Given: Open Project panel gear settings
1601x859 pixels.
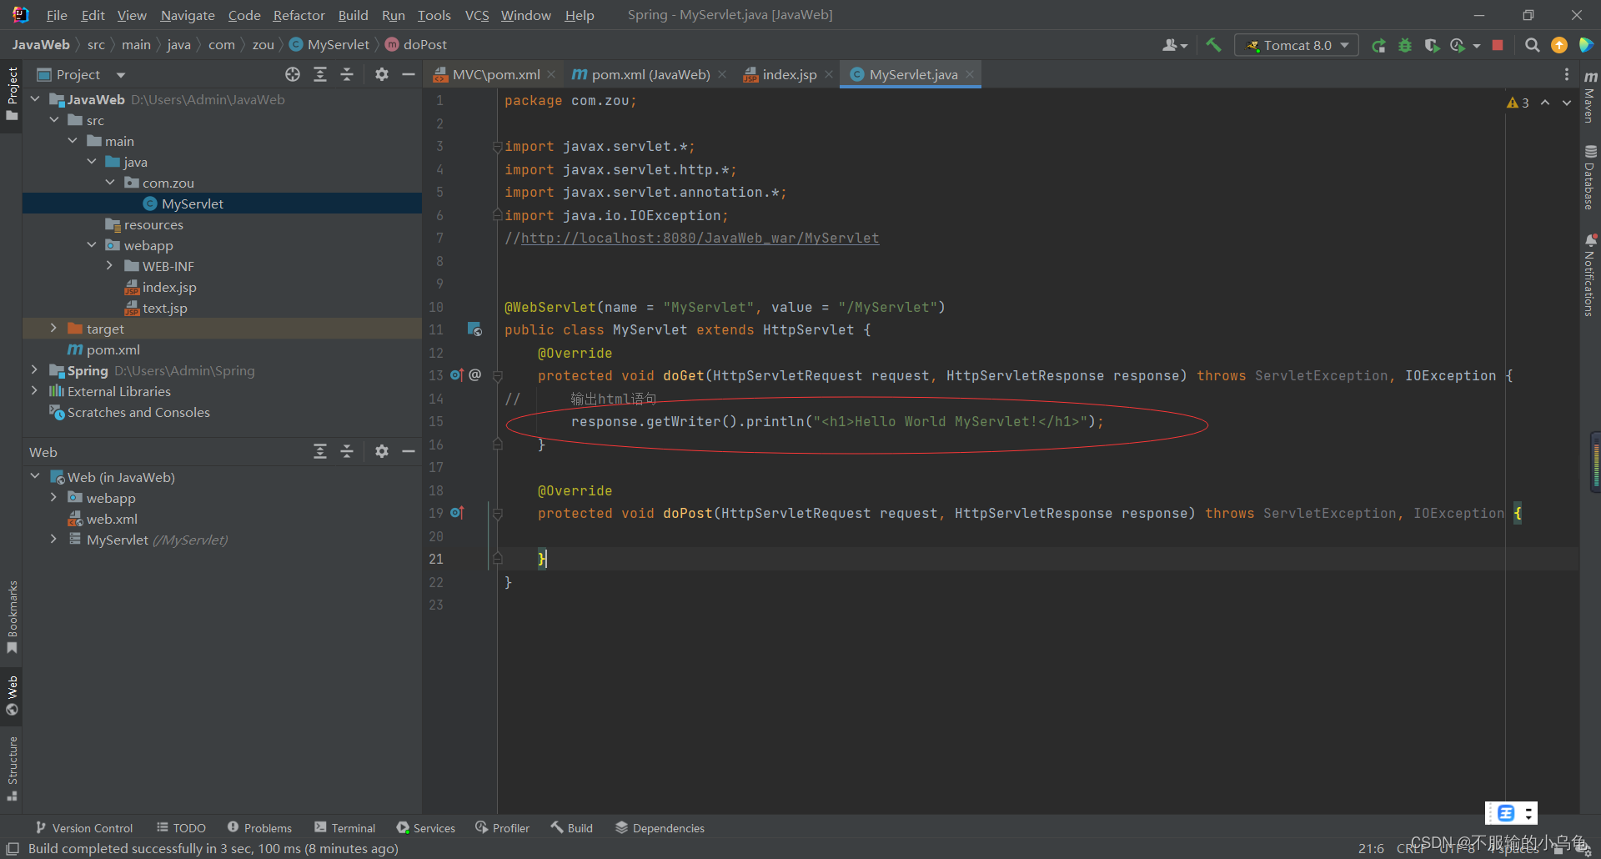Looking at the screenshot, I should (x=381, y=74).
